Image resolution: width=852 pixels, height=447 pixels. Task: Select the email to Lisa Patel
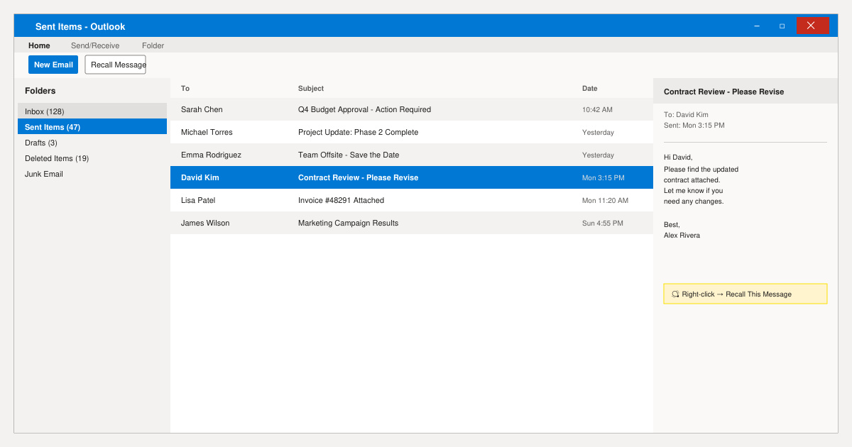pyautogui.click(x=412, y=200)
